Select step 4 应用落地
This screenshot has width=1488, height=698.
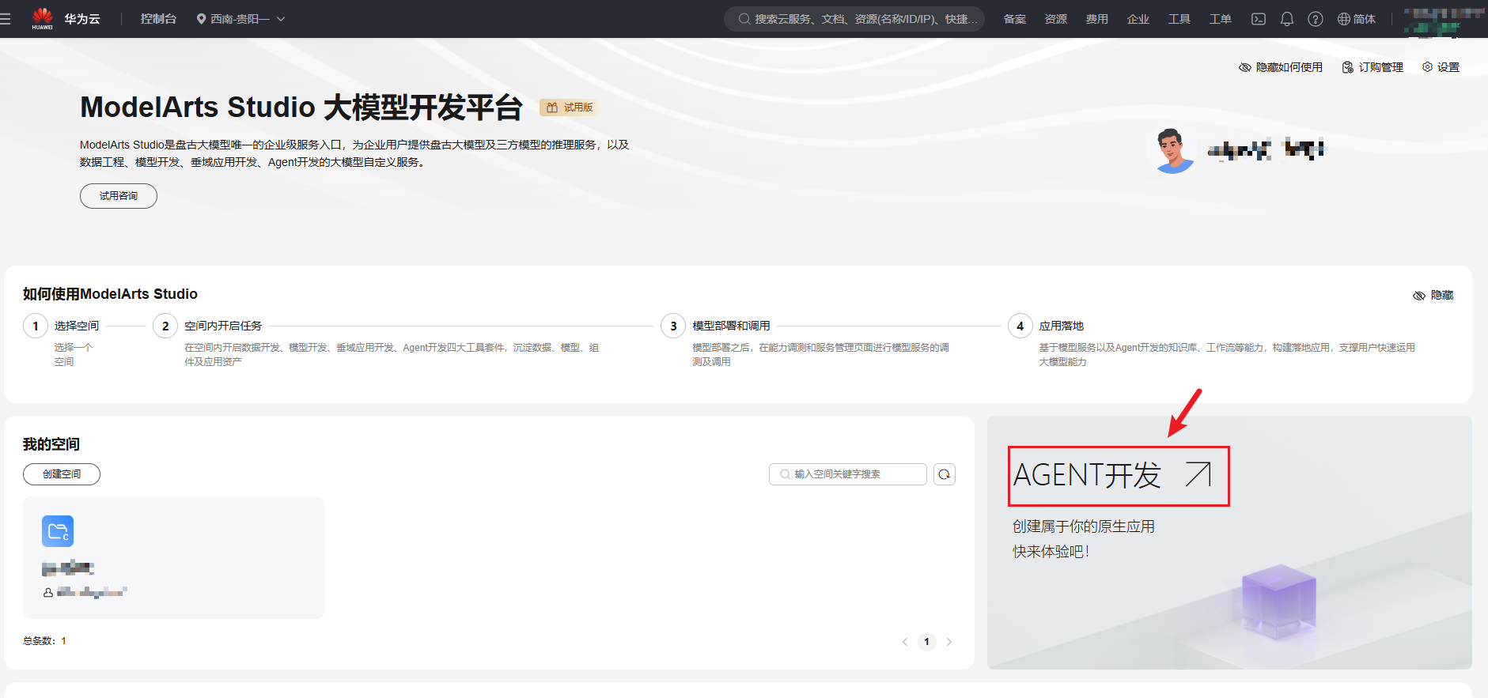click(1047, 326)
